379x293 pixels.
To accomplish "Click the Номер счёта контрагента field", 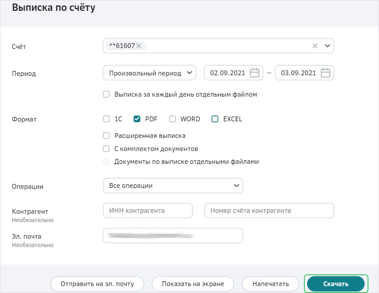I will pyautogui.click(x=269, y=211).
